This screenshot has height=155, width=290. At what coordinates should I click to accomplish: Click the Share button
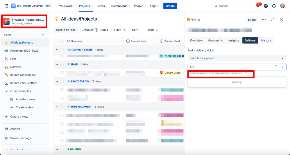point(252,20)
